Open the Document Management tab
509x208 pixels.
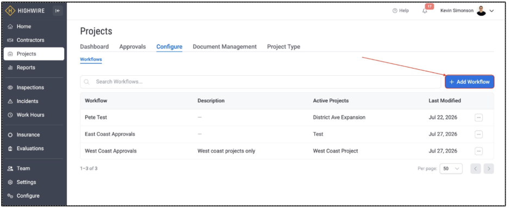point(225,47)
